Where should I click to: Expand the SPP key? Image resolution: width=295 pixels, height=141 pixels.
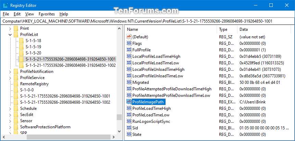(x=10, y=133)
